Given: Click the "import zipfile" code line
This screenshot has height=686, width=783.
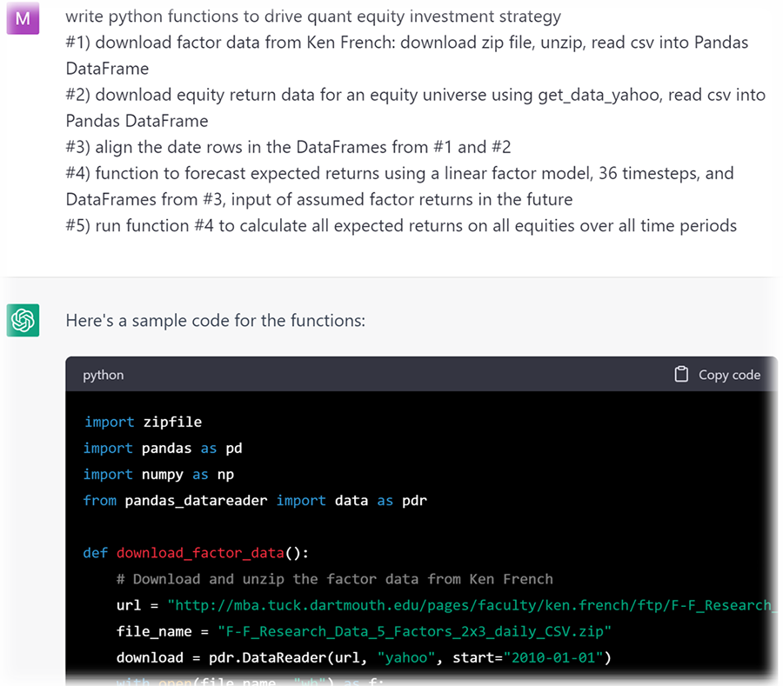Looking at the screenshot, I should 141,422.
